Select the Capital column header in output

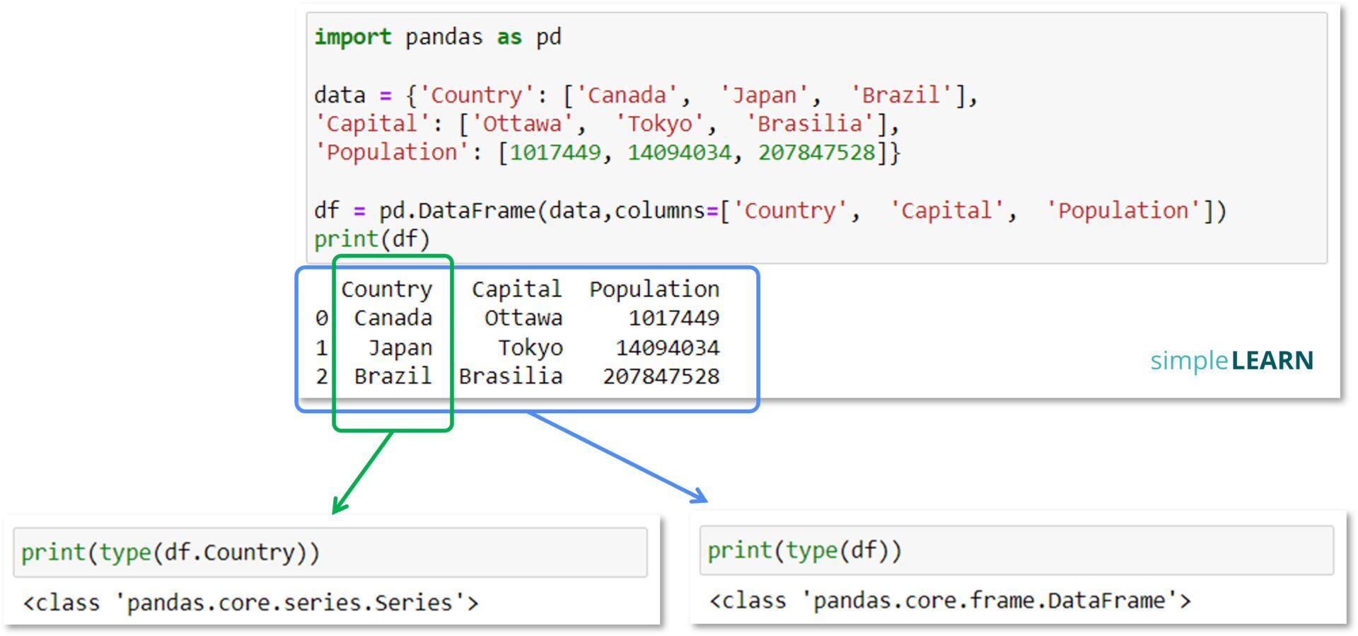(x=517, y=289)
